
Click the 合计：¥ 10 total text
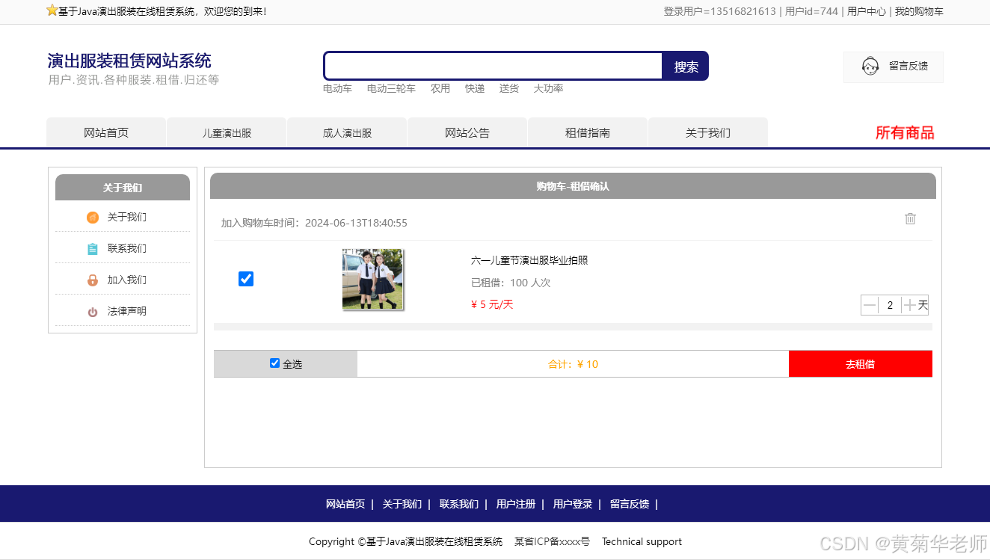[x=573, y=364]
